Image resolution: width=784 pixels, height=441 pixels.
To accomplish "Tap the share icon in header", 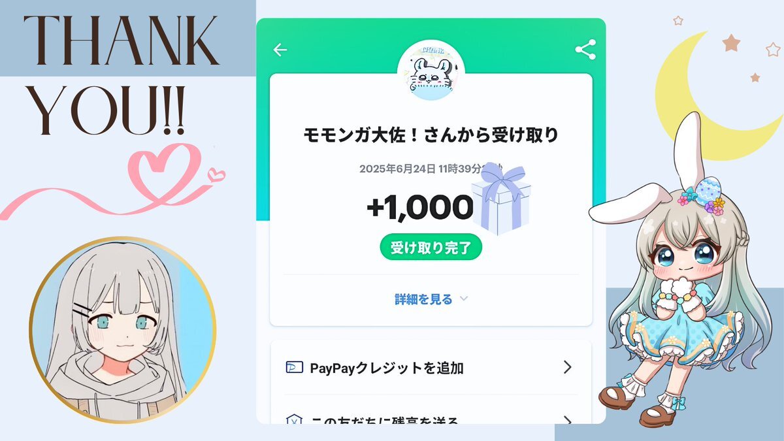I will pos(585,50).
